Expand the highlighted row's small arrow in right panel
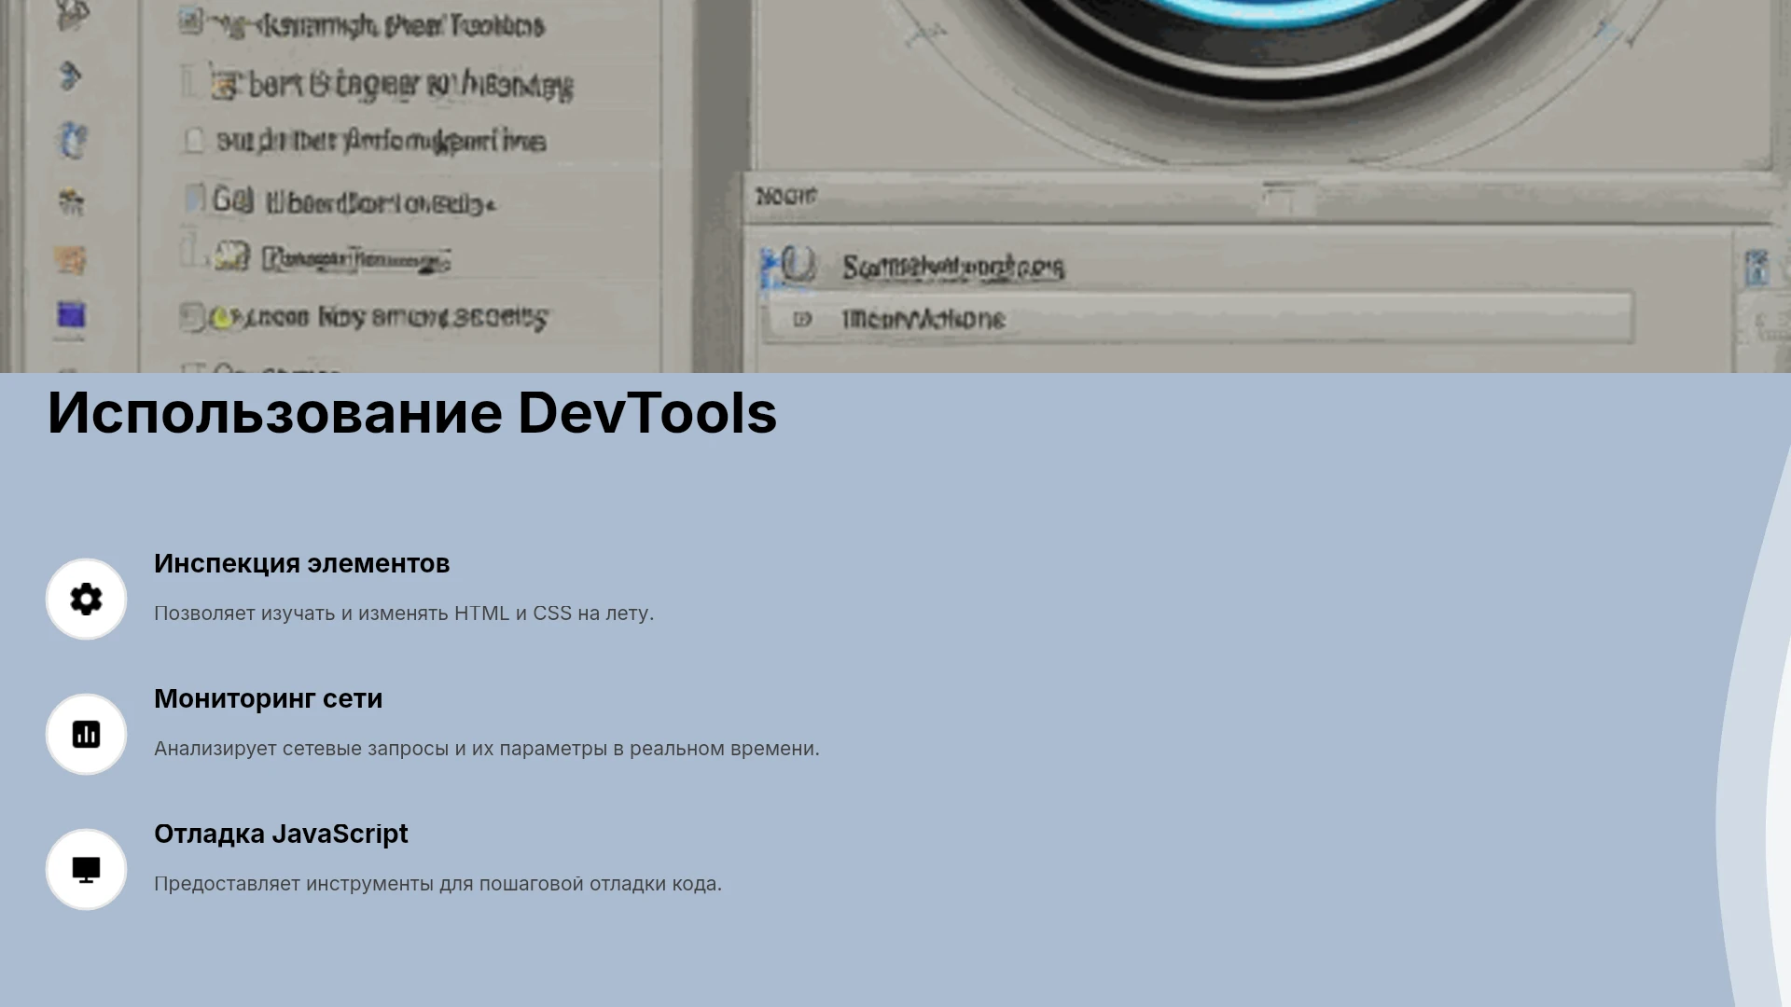The image size is (1791, 1007). click(801, 320)
